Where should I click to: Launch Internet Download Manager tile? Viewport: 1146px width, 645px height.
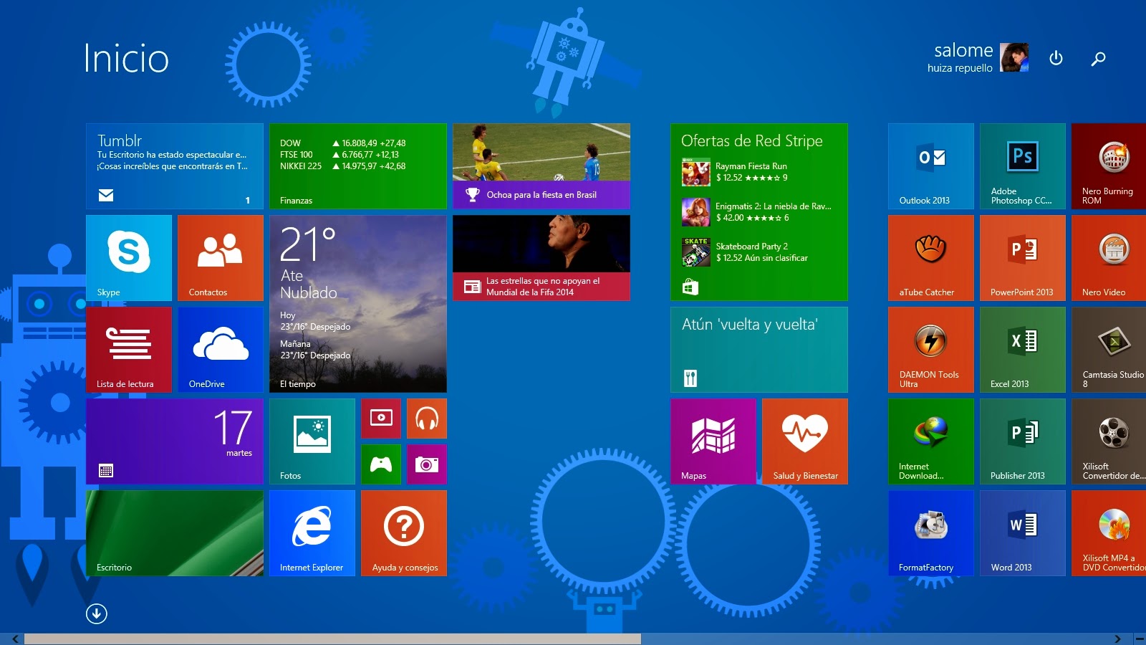(931, 441)
